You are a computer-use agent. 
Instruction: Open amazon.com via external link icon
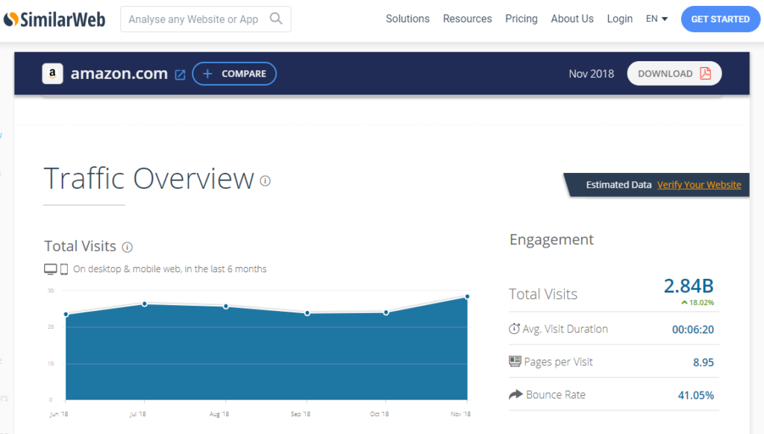pos(180,75)
